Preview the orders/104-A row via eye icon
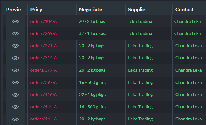 tap(16, 21)
